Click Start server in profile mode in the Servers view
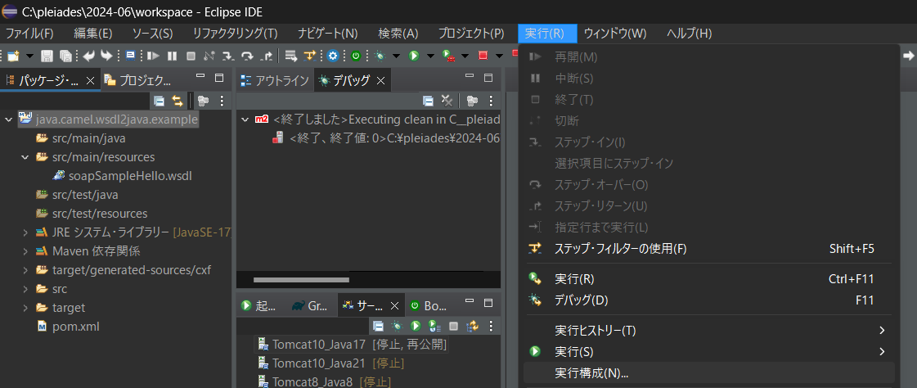The width and height of the screenshot is (917, 388). coord(434,326)
